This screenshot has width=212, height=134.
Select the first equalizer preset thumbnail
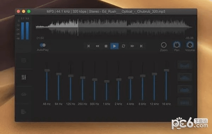[x=184, y=65]
